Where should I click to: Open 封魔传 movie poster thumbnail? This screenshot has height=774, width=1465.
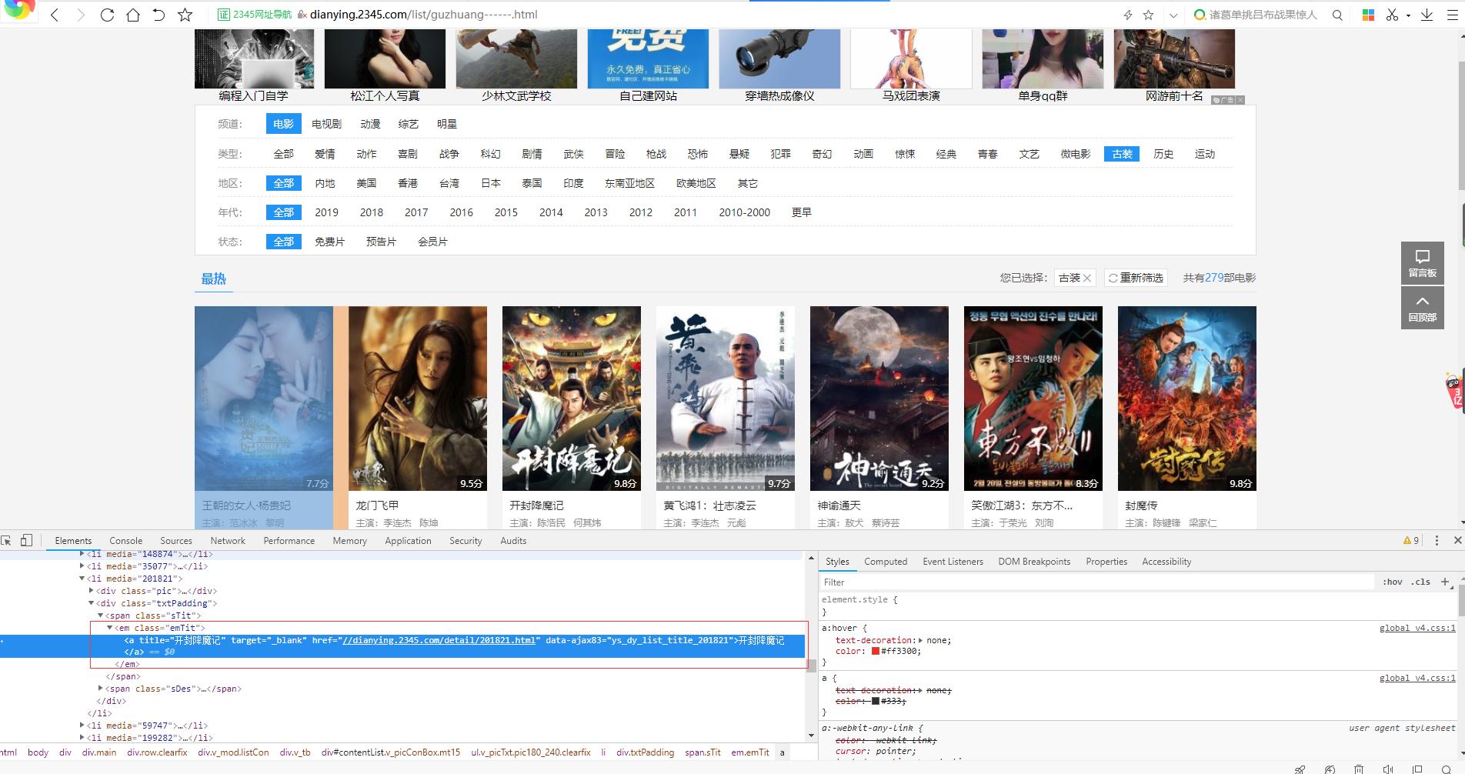coord(1187,399)
